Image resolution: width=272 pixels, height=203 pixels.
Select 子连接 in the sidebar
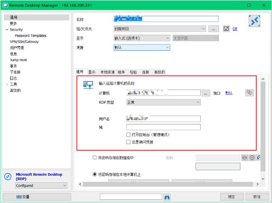click(x=15, y=72)
